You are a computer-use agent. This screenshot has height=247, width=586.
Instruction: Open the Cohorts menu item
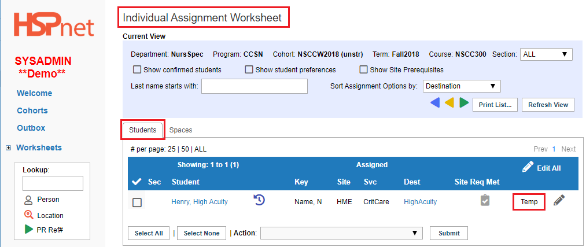tap(32, 110)
